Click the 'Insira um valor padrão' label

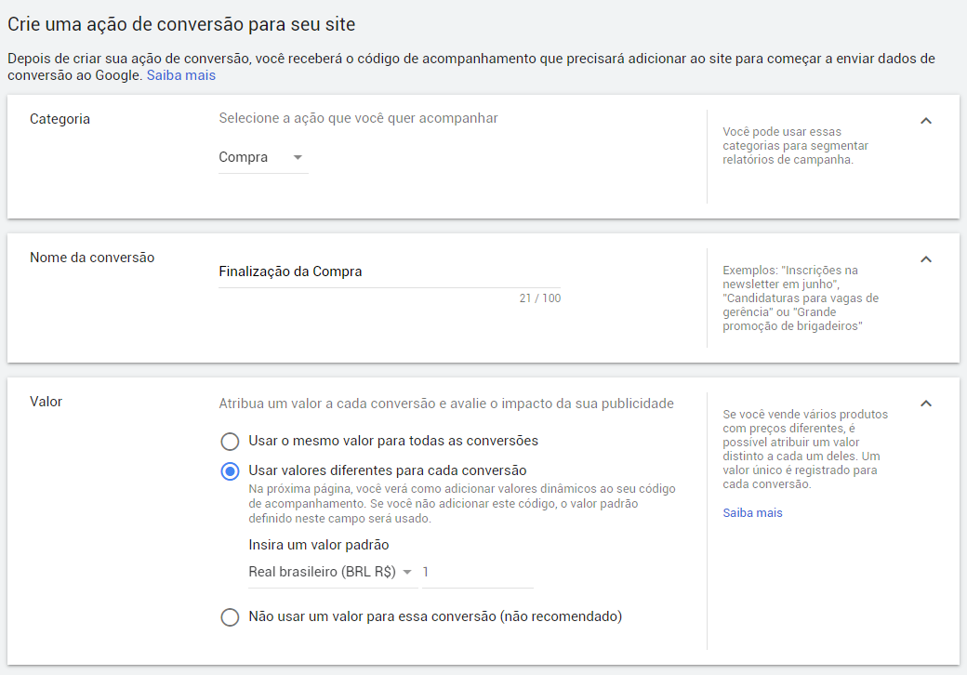(x=318, y=545)
